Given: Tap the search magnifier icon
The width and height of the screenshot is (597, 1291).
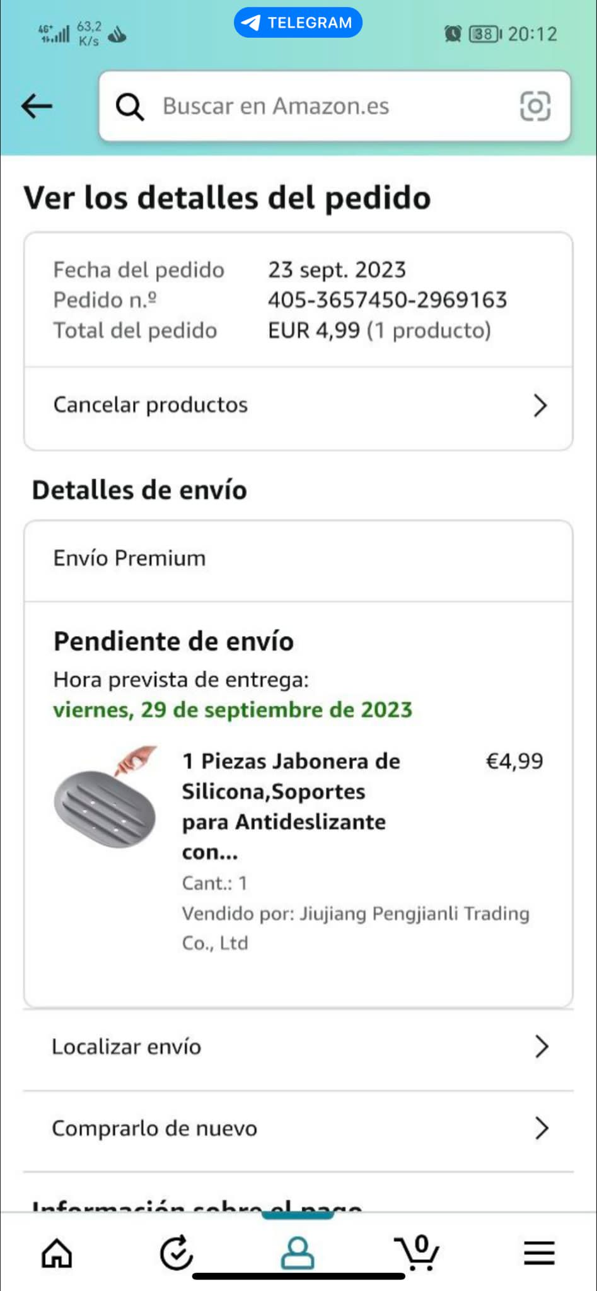Looking at the screenshot, I should pyautogui.click(x=130, y=107).
